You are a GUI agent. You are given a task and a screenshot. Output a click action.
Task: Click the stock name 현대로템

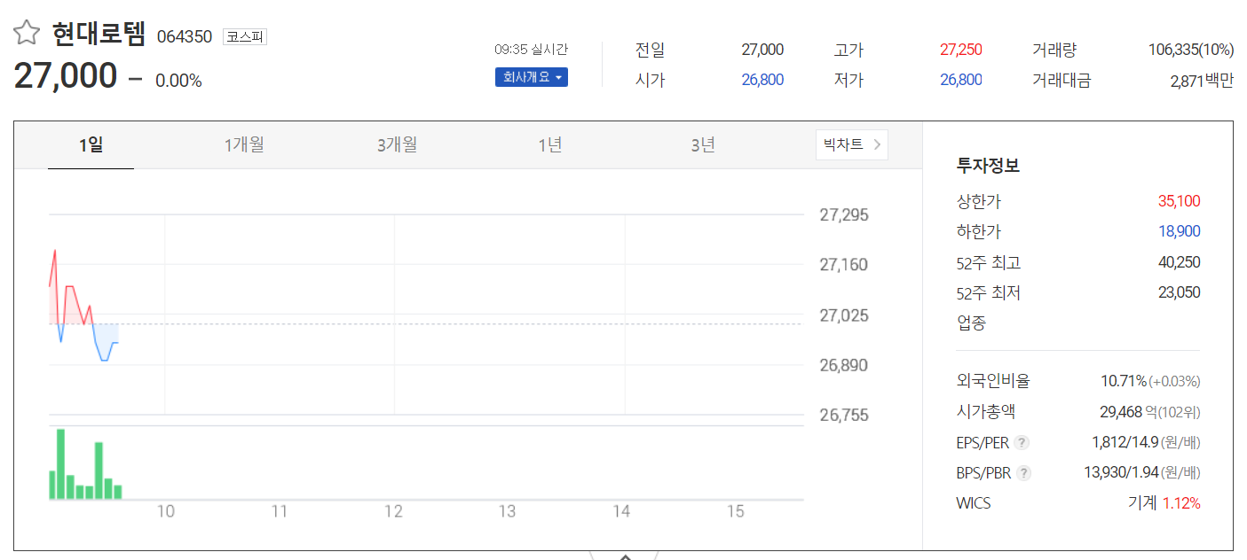tap(99, 35)
